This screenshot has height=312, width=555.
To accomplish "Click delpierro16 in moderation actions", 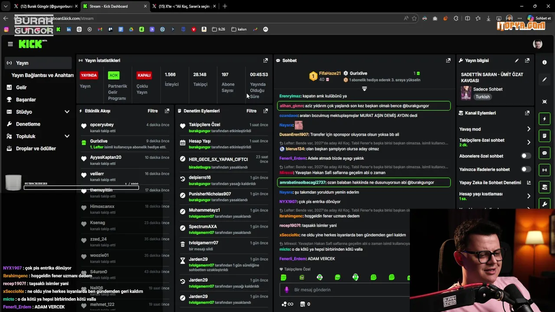I will (x=200, y=178).
